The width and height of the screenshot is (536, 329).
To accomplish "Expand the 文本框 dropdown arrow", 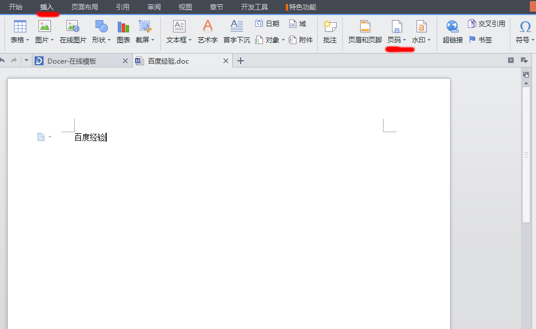I will pos(190,40).
